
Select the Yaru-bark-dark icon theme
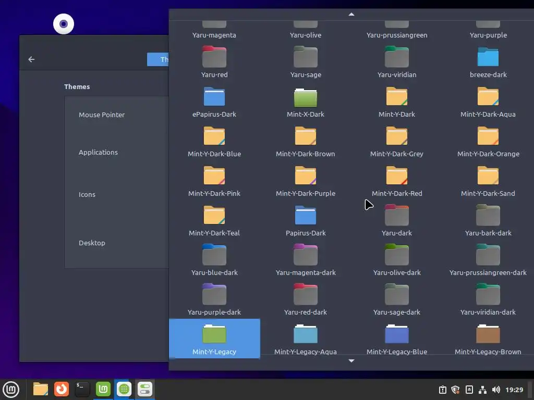click(x=488, y=220)
